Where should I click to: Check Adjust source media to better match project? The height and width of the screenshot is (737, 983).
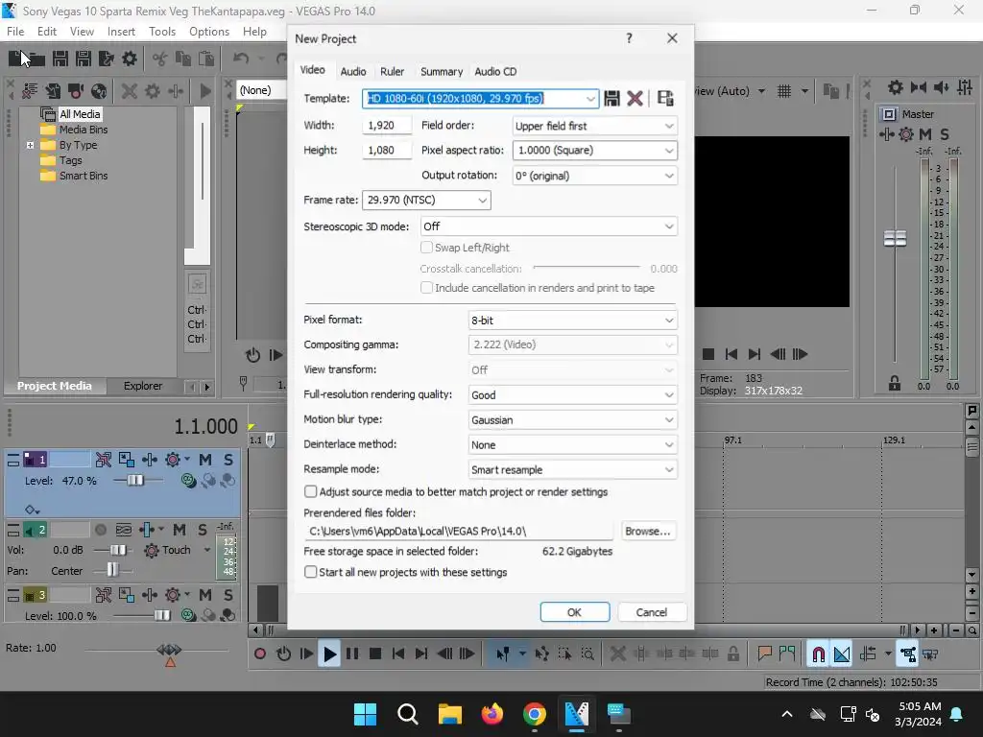point(310,491)
